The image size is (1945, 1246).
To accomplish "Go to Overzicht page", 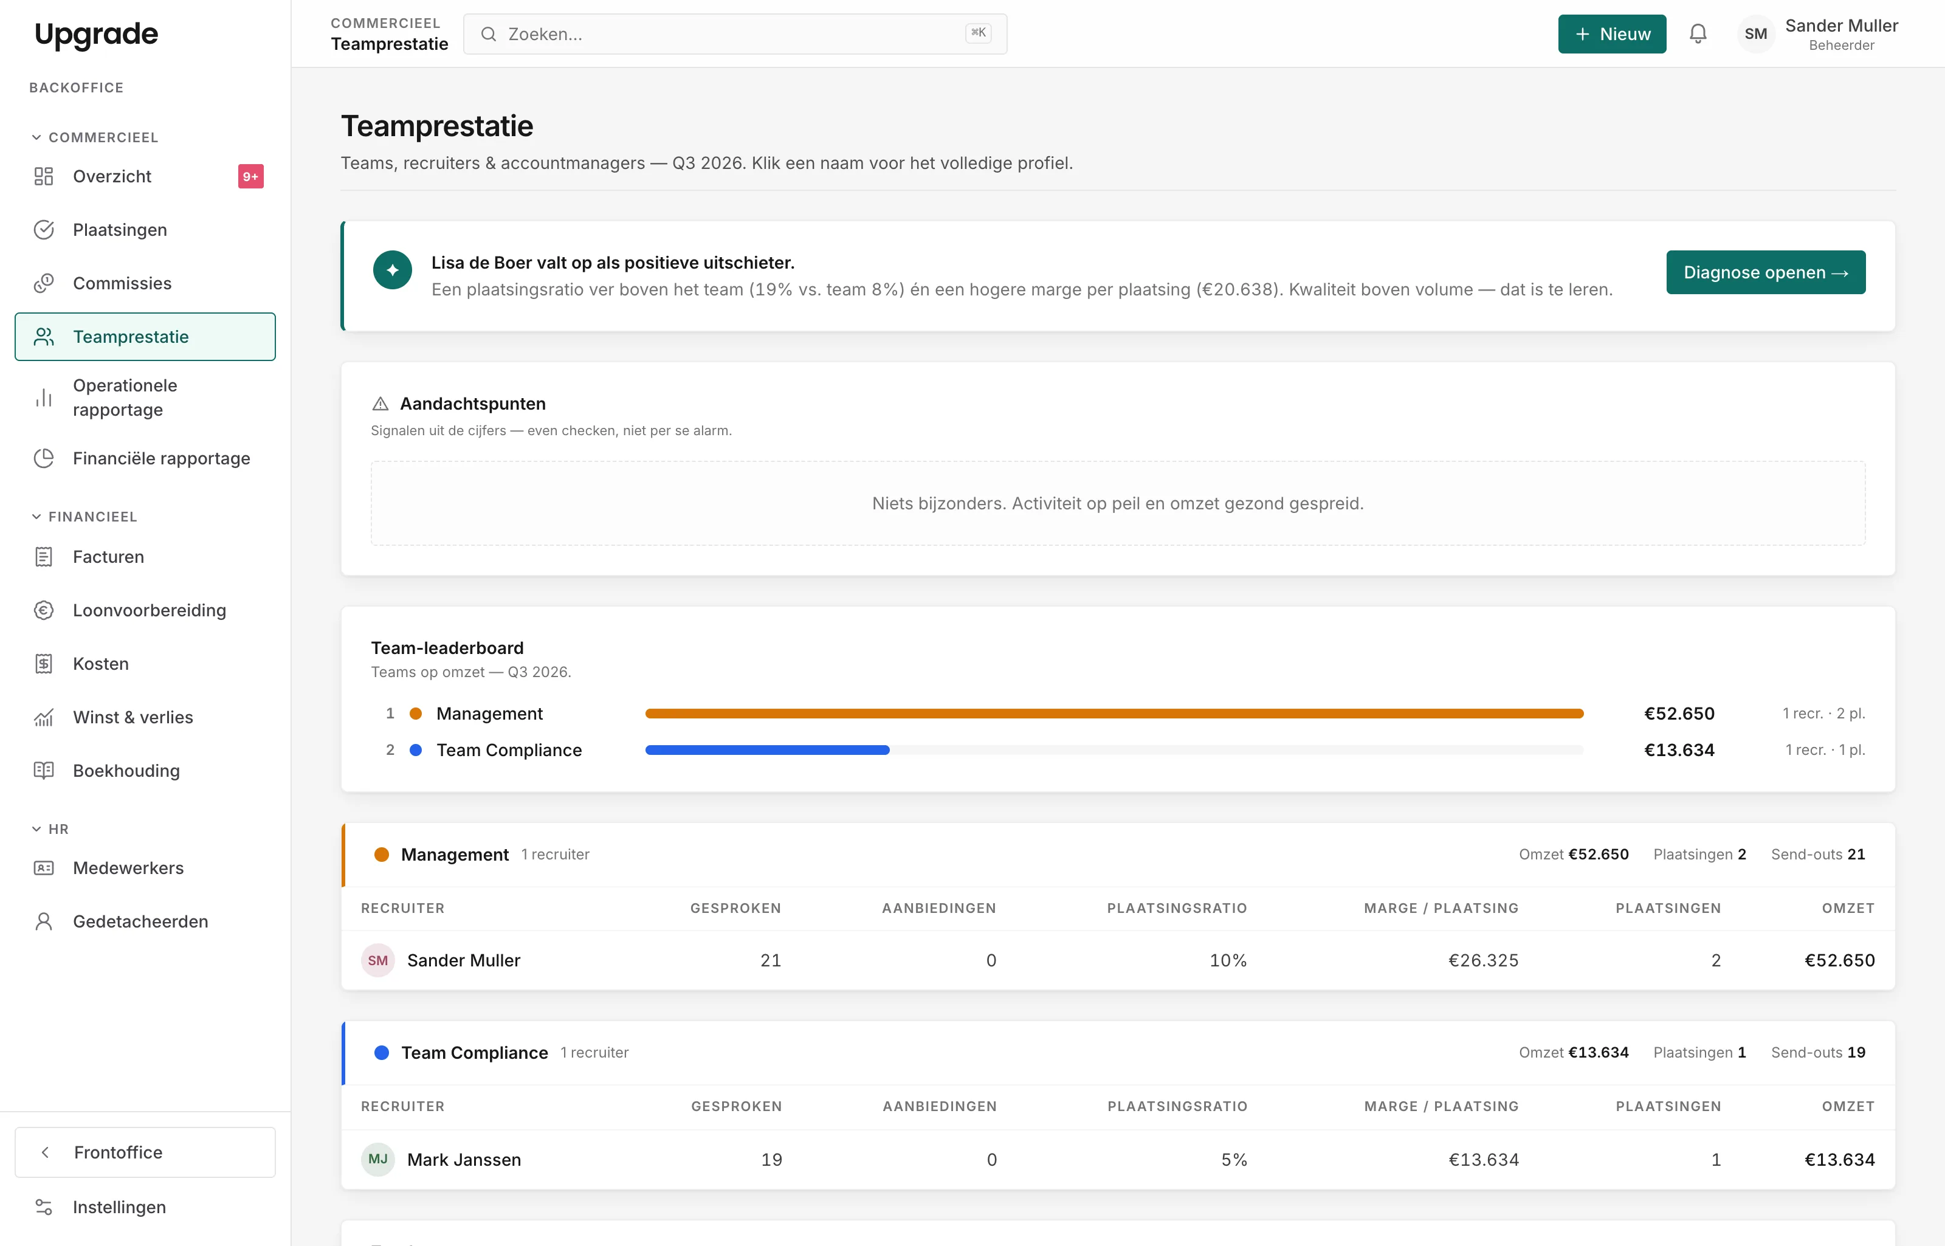I will (145, 176).
